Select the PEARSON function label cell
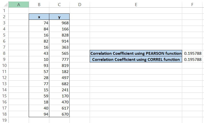 point(136,53)
